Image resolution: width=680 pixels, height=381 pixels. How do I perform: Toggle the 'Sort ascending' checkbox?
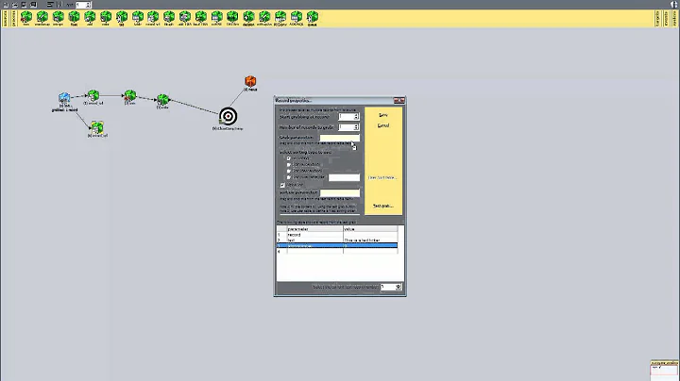coord(288,164)
